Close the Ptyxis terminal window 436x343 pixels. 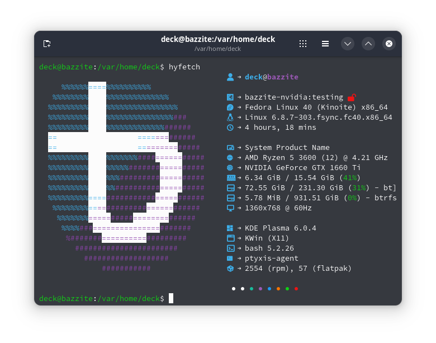(x=389, y=44)
